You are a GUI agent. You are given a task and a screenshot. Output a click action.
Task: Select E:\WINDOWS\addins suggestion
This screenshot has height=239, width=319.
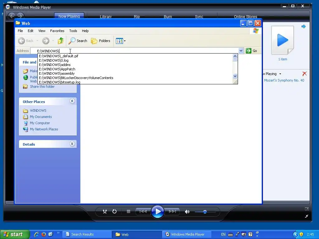pos(135,65)
